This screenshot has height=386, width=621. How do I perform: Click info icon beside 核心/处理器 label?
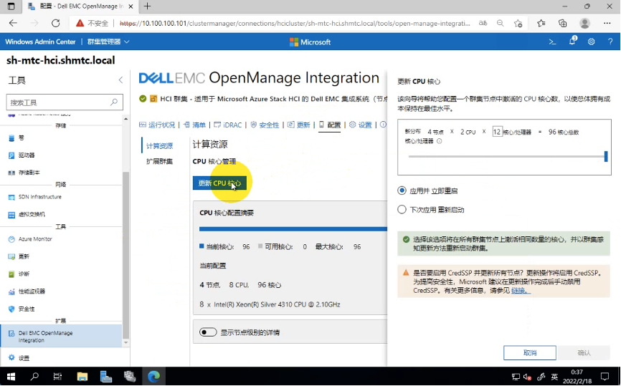pos(439,141)
